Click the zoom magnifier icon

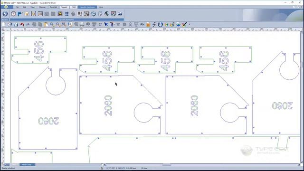click(52, 24)
